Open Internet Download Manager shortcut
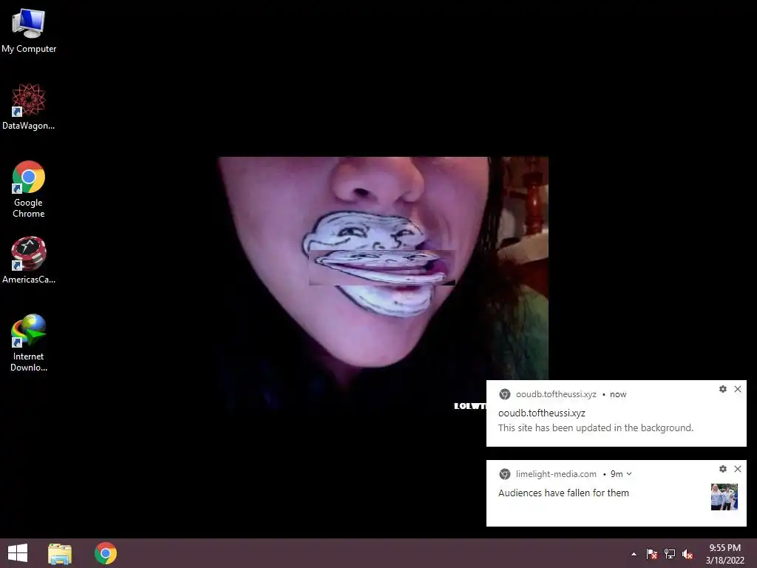The image size is (757, 568). click(x=29, y=342)
